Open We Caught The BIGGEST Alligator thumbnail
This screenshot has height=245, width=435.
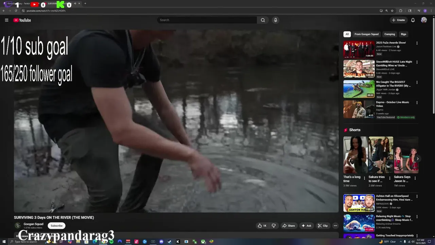coord(359,89)
